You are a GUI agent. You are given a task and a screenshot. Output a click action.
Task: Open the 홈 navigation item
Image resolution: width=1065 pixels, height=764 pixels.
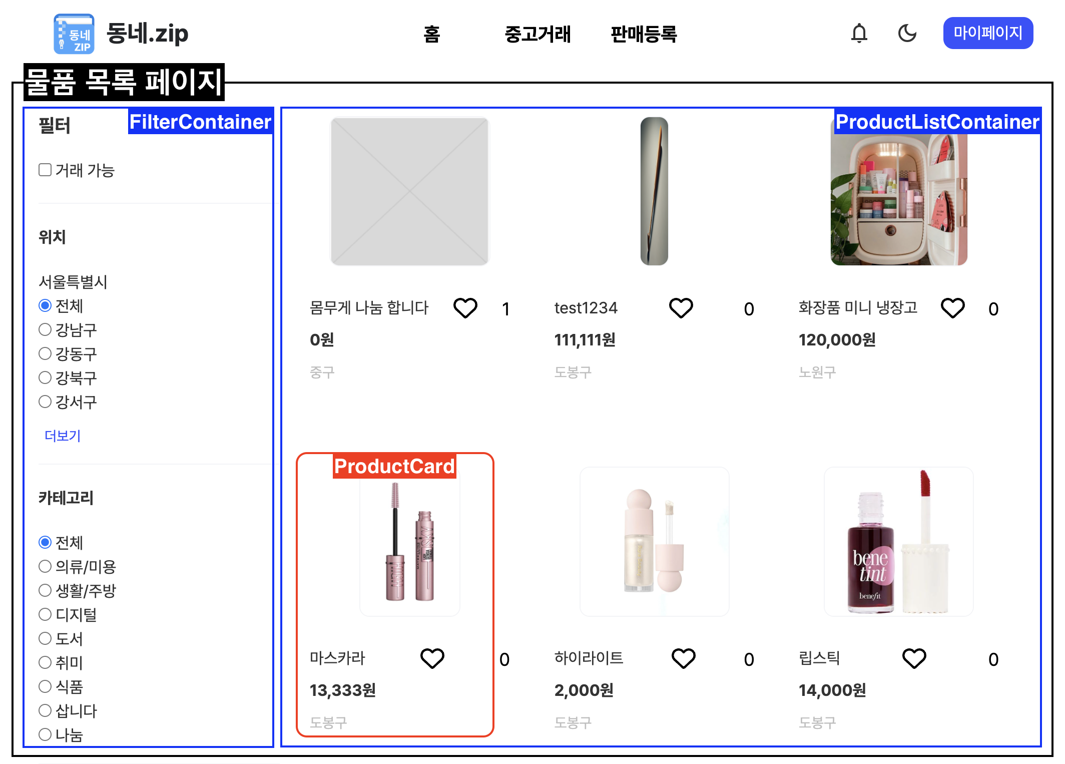(431, 34)
